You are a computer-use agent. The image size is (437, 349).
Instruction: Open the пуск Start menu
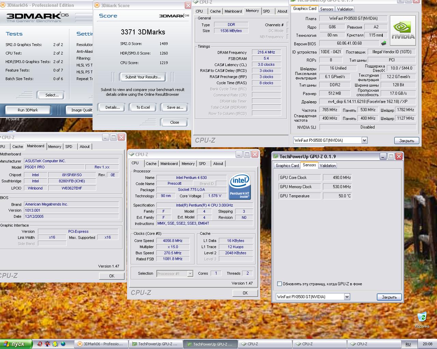click(x=16, y=344)
